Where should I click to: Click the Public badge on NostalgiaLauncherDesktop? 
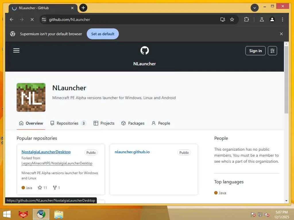click(91, 152)
